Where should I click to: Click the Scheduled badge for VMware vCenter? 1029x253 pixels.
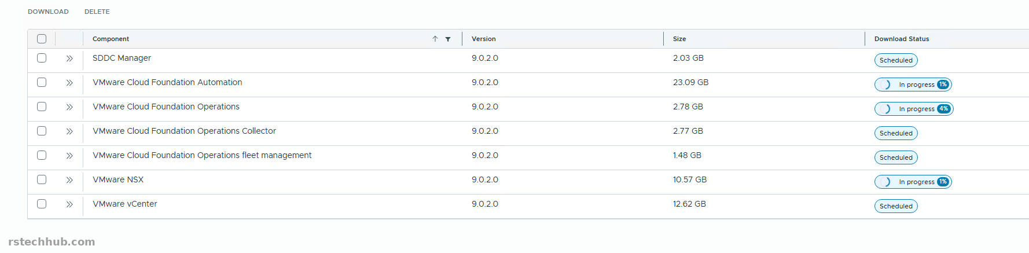tap(896, 206)
